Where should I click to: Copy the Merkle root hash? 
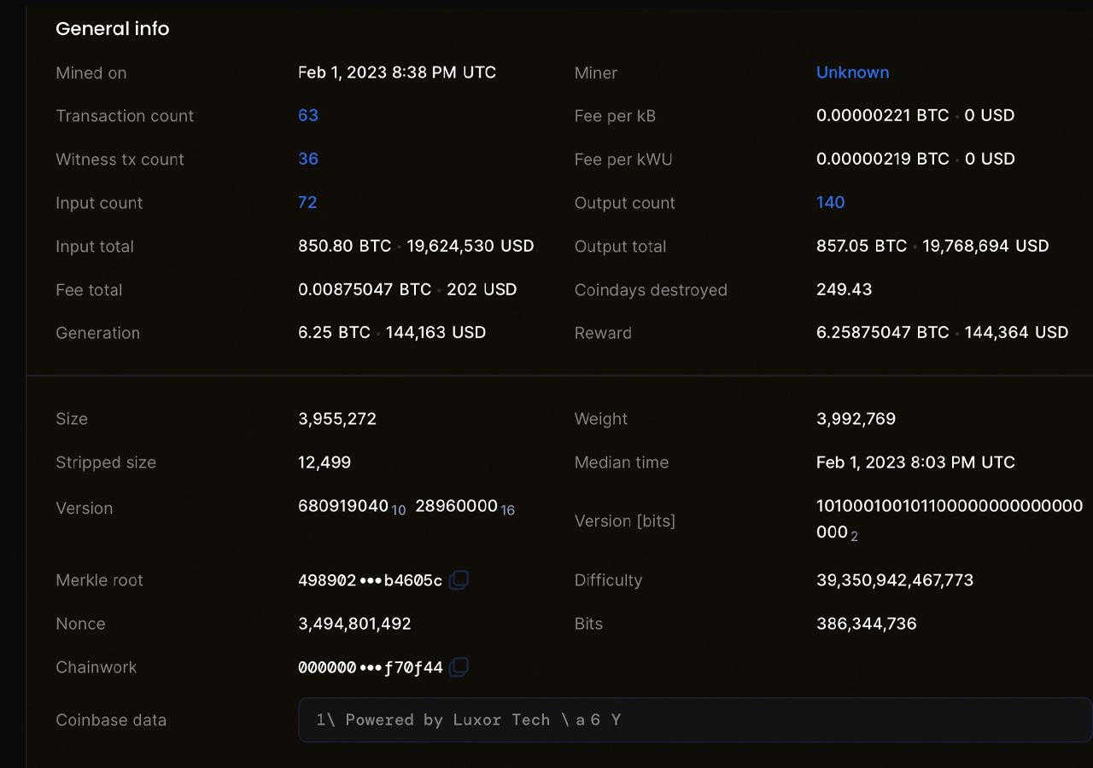[459, 580]
